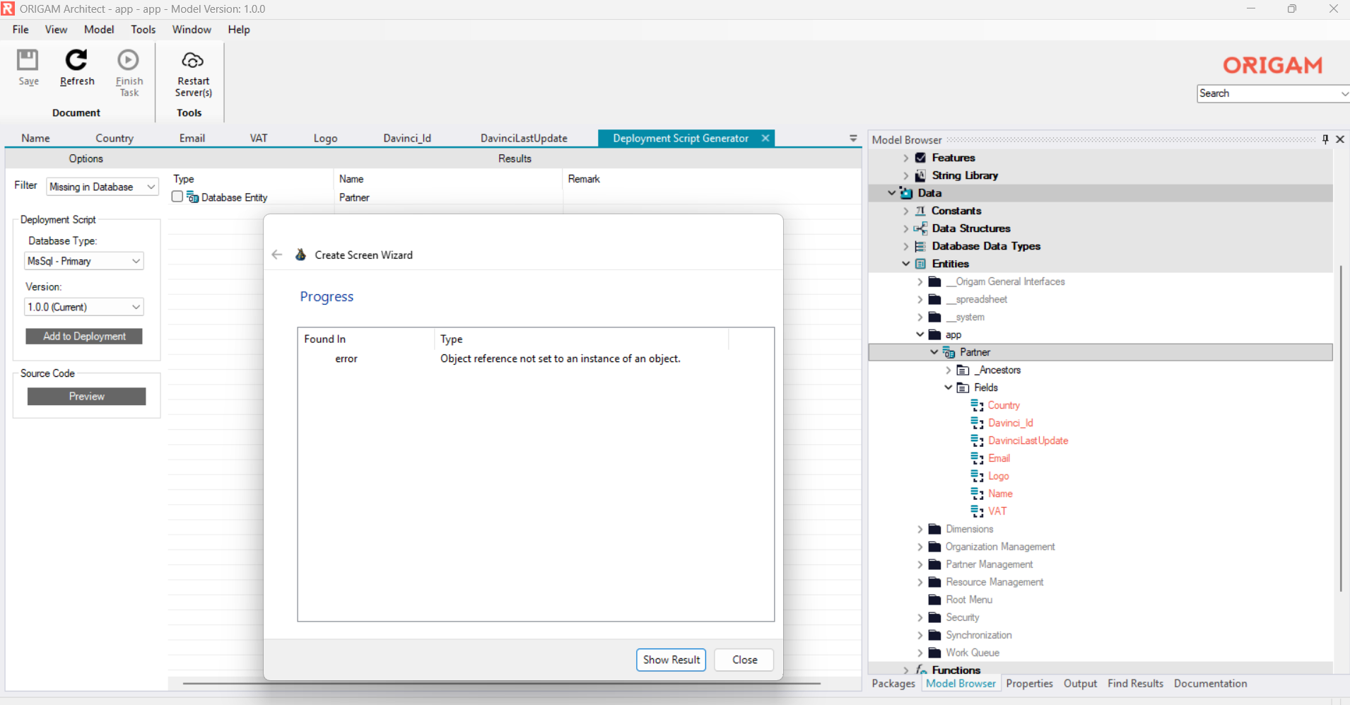Click the Show Result button
This screenshot has width=1350, height=705.
(x=671, y=660)
